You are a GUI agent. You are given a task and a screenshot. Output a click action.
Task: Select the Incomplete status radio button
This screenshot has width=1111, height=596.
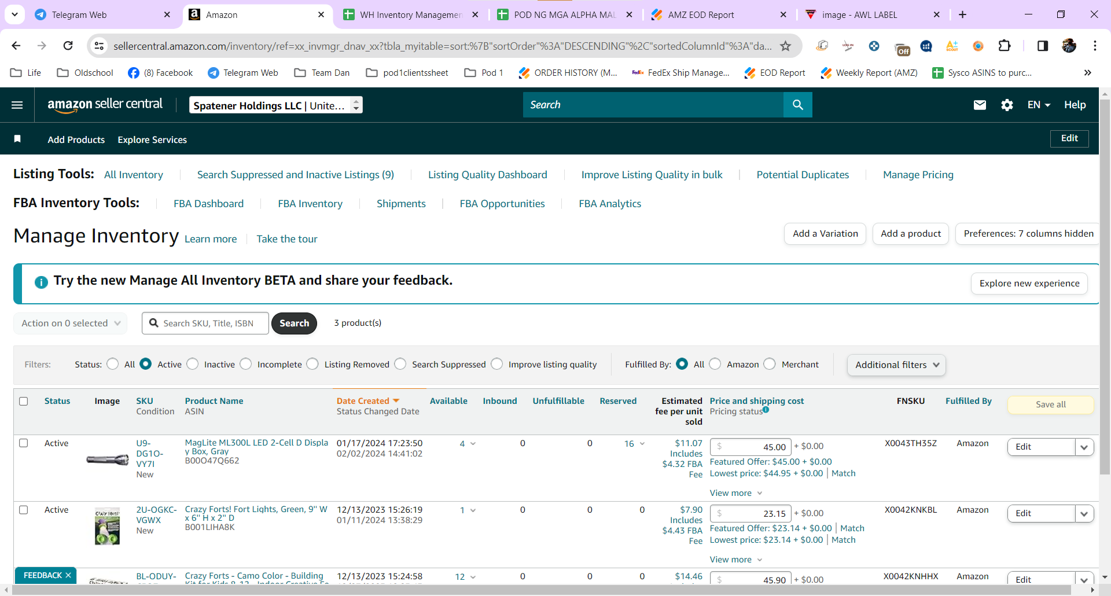click(x=246, y=364)
